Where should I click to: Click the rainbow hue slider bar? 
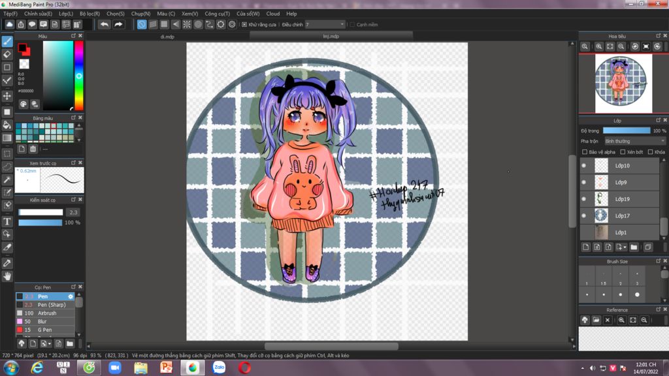[79, 76]
